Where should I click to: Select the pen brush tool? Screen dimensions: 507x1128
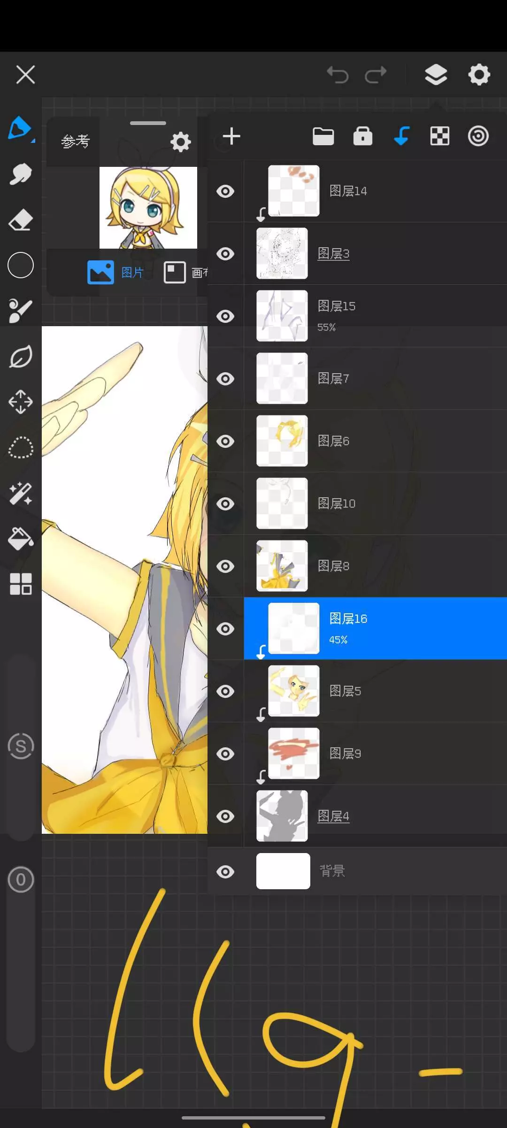coord(19,128)
